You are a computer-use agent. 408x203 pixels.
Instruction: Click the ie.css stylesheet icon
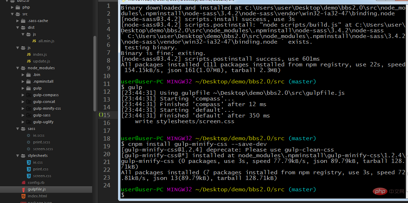coord(28,163)
